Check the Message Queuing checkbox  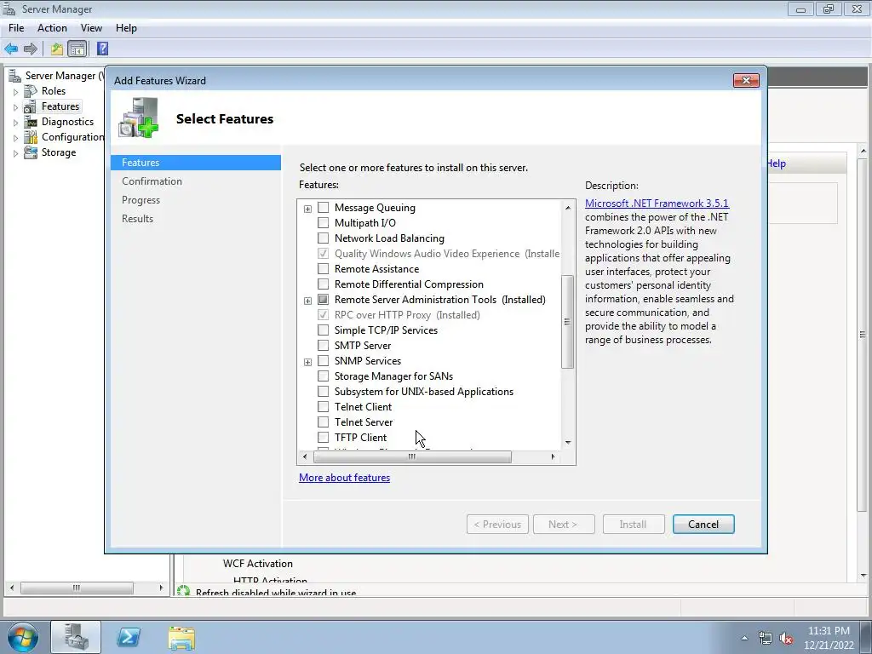[323, 208]
